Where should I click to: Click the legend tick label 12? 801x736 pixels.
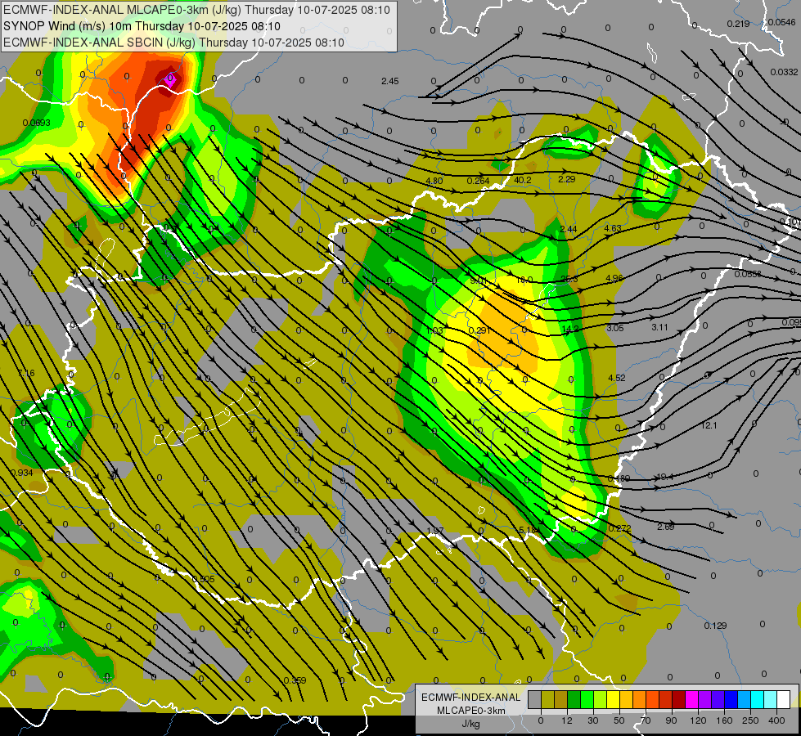tap(567, 720)
